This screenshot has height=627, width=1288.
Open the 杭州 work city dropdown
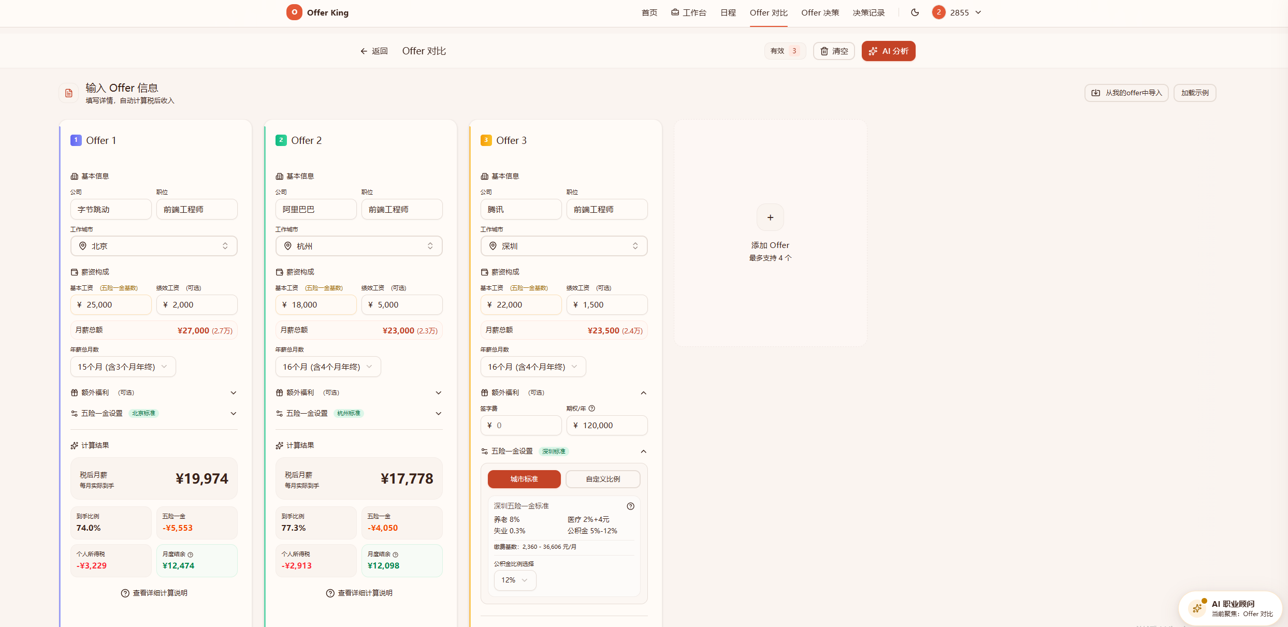[359, 246]
